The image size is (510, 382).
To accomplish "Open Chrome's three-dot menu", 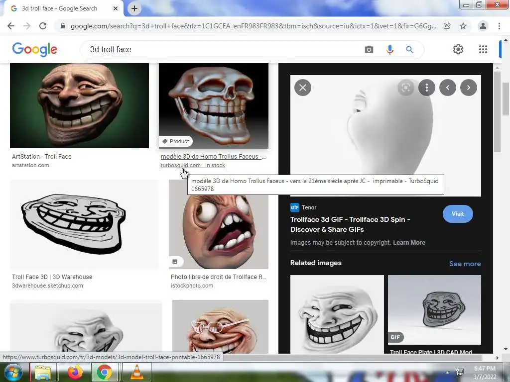I will pos(499,26).
